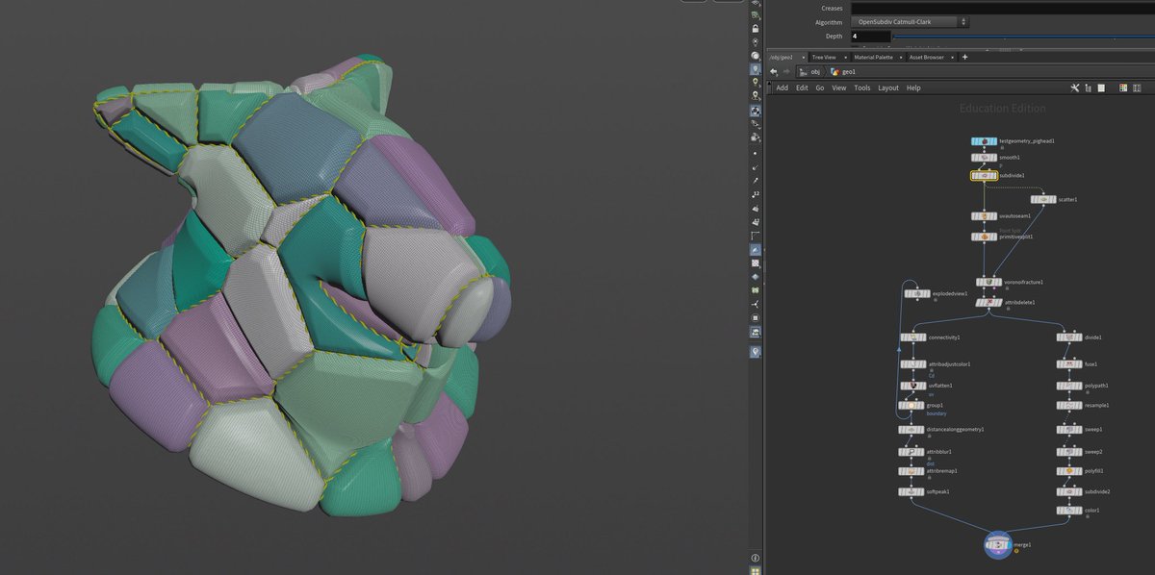This screenshot has width=1155, height=575.
Task: Select the attribadjustcolor1 node
Action: coord(912,364)
